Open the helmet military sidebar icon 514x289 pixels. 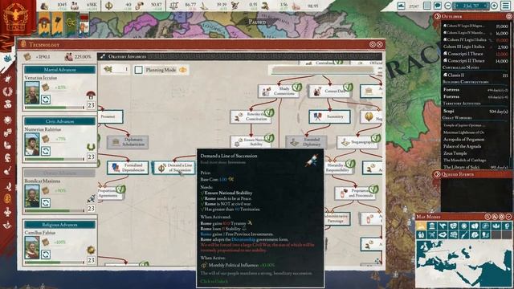[7, 158]
